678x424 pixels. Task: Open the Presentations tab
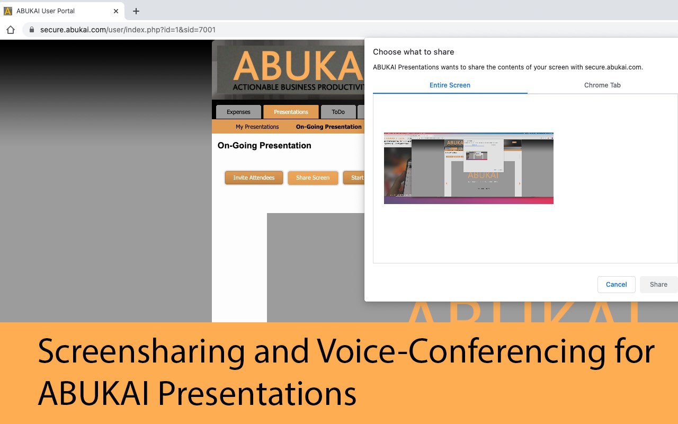coord(291,112)
